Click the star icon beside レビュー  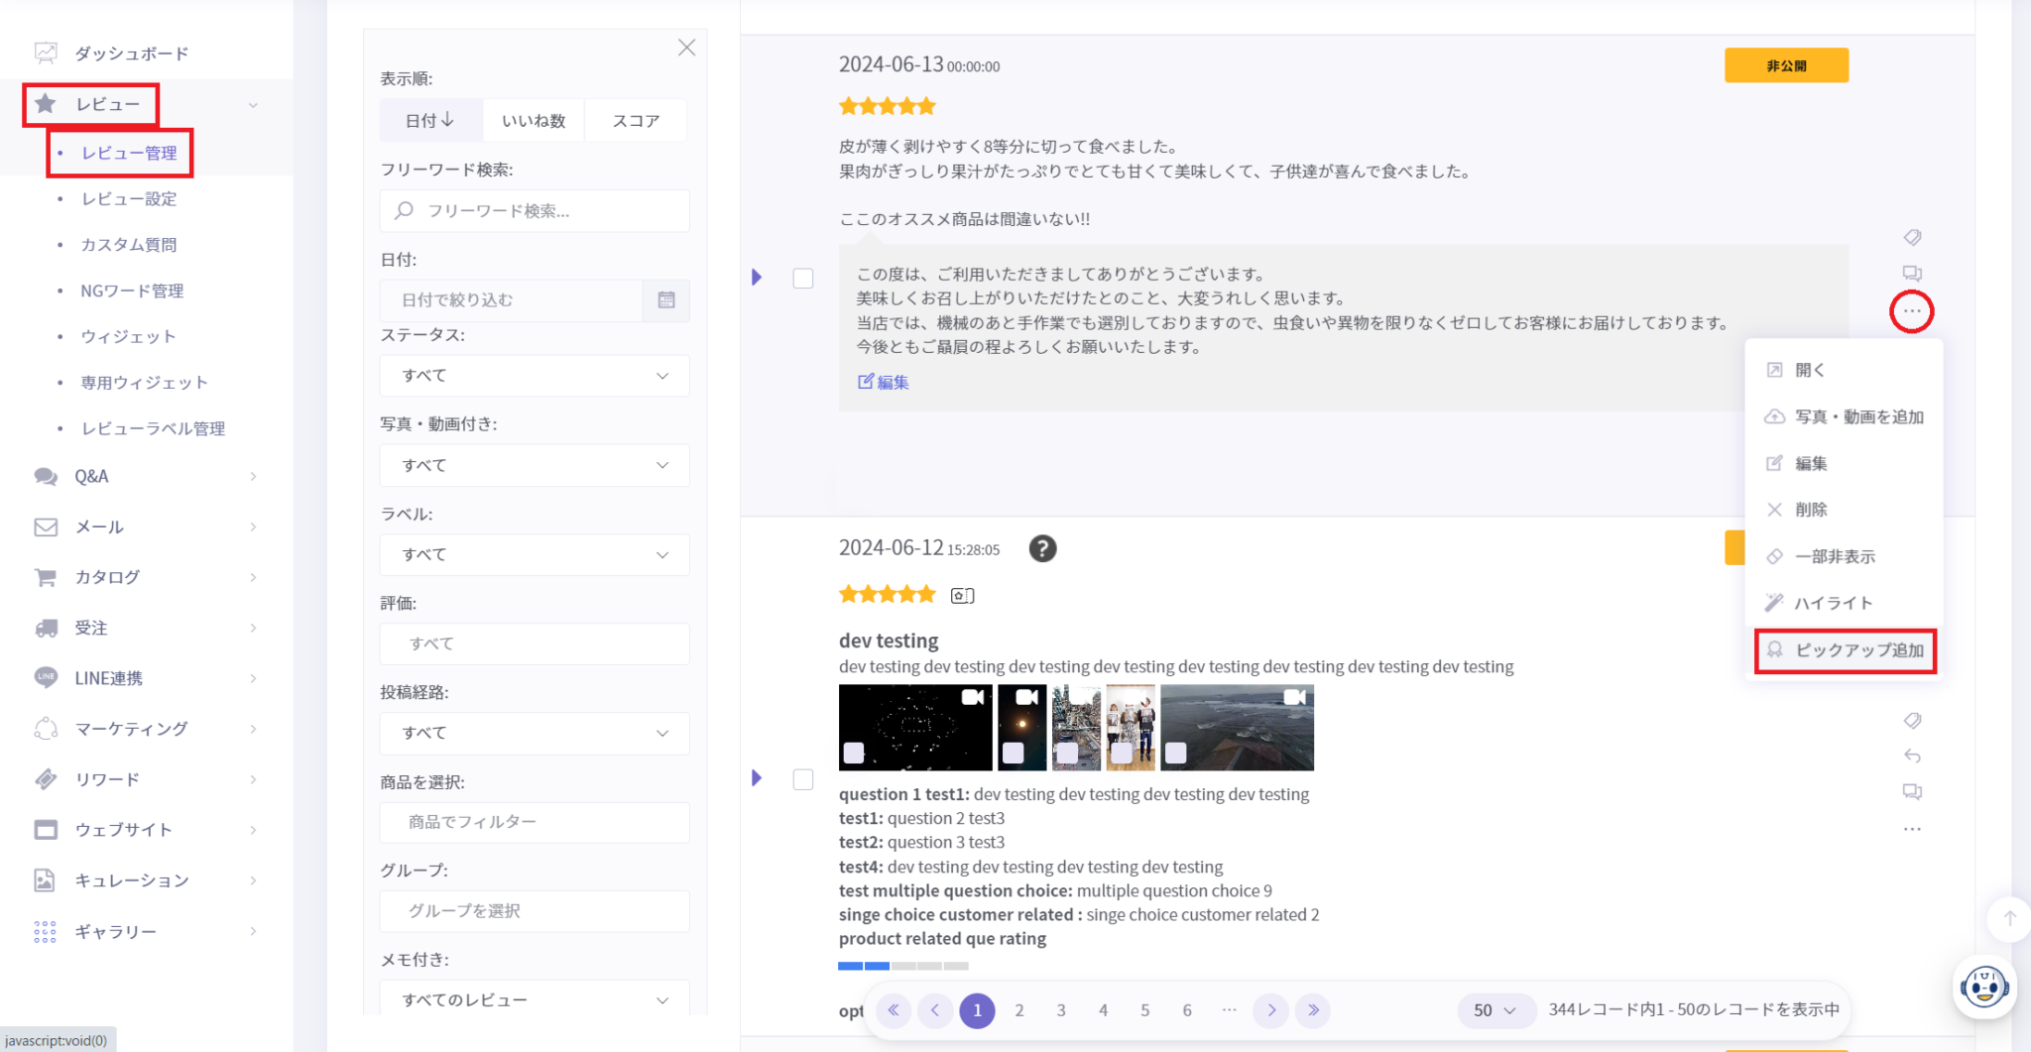(x=46, y=104)
